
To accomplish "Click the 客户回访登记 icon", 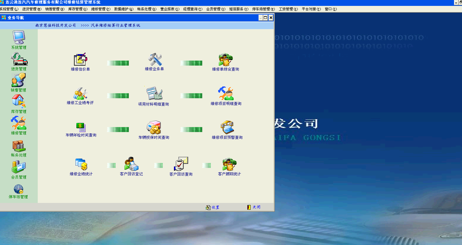I will pyautogui.click(x=131, y=164).
